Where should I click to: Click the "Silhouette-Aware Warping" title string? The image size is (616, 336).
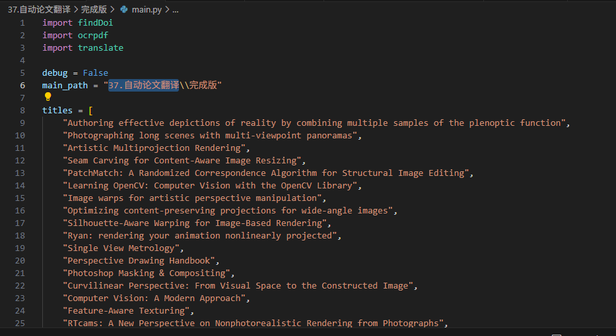(195, 223)
